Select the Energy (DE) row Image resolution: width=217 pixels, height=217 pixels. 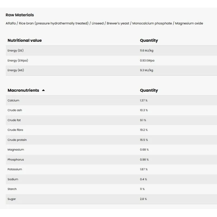tap(16, 50)
